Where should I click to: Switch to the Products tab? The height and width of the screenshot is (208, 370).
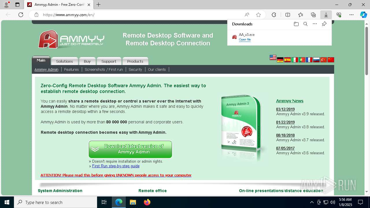tap(135, 61)
